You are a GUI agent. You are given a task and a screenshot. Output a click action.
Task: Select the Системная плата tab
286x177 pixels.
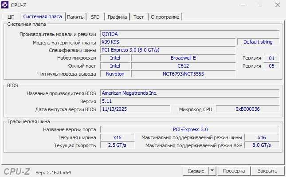coord(43,16)
